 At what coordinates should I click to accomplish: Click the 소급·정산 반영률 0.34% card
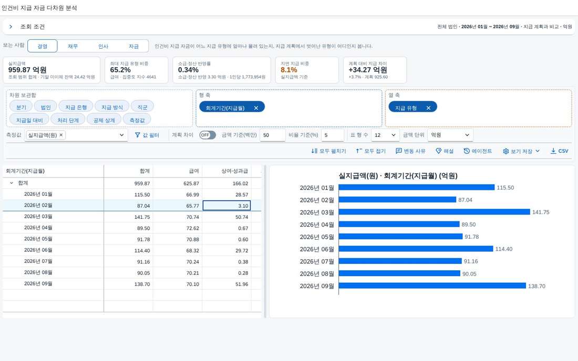point(222,70)
